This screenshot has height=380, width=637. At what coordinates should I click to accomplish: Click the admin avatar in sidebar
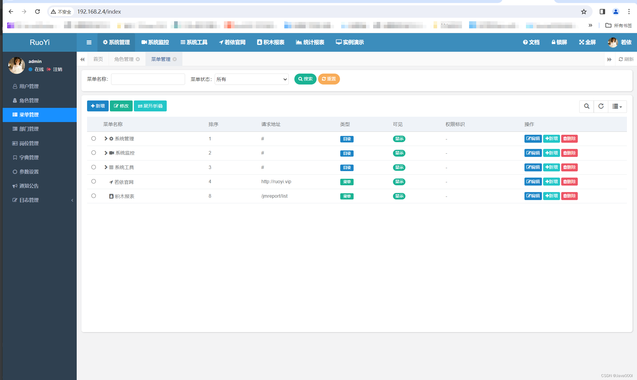click(x=17, y=65)
